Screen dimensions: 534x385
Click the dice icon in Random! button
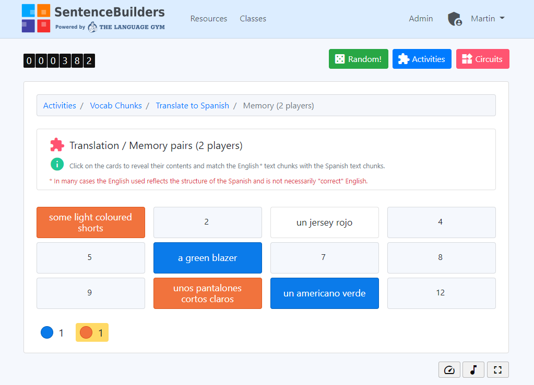tap(339, 59)
